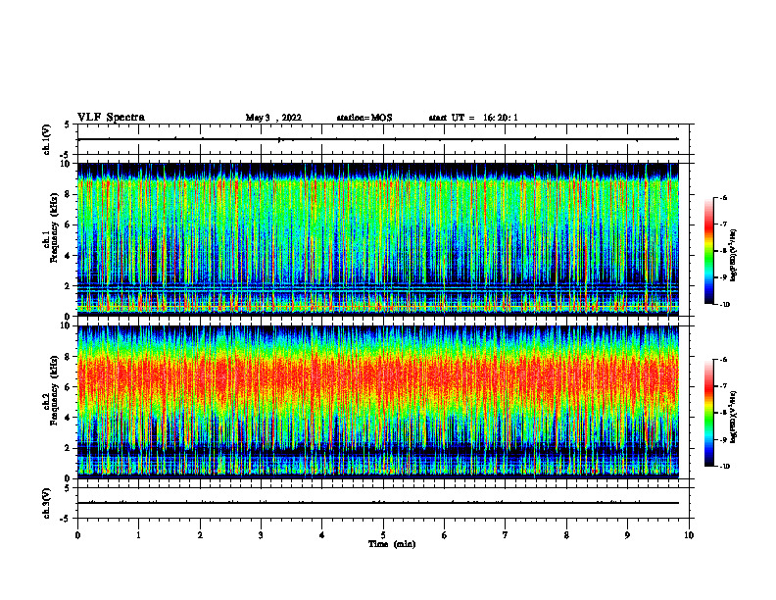Click the 'ch.3(V)' axis label
This screenshot has height=600, width=776.
click(47, 503)
